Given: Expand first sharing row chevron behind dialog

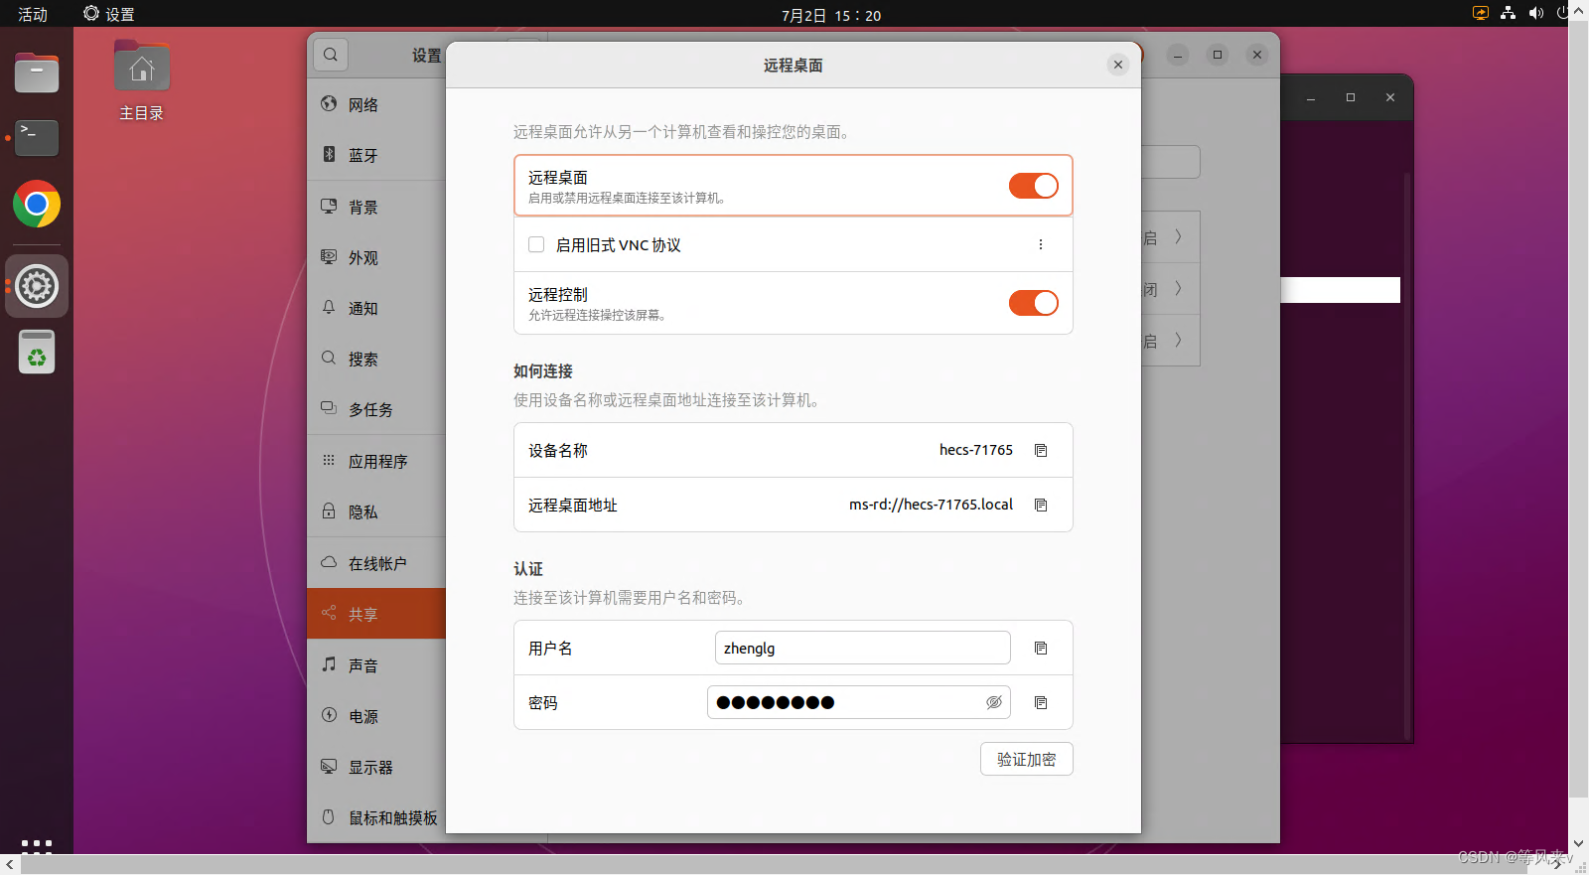Looking at the screenshot, I should click(x=1178, y=236).
